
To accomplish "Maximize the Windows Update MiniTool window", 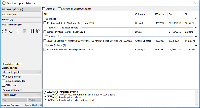I will (185, 3).
